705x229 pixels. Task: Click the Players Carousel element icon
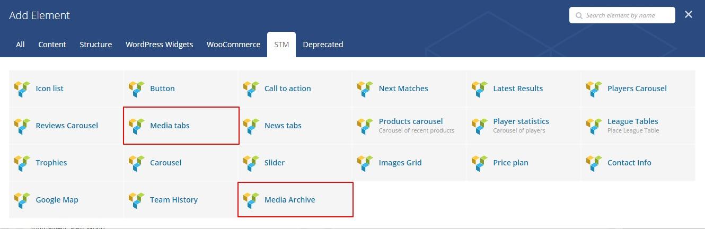pos(594,89)
